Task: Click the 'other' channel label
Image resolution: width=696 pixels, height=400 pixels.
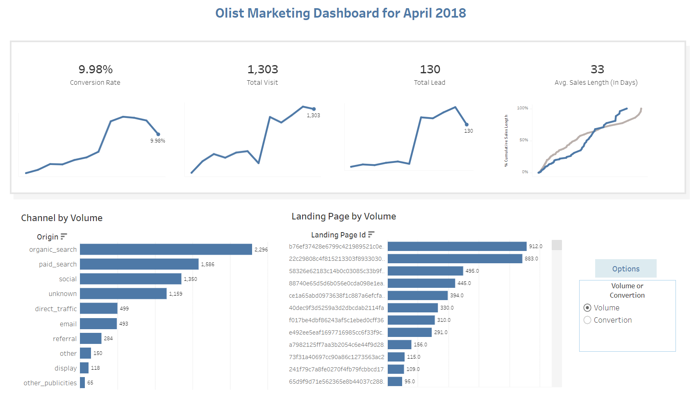Action: click(68, 353)
